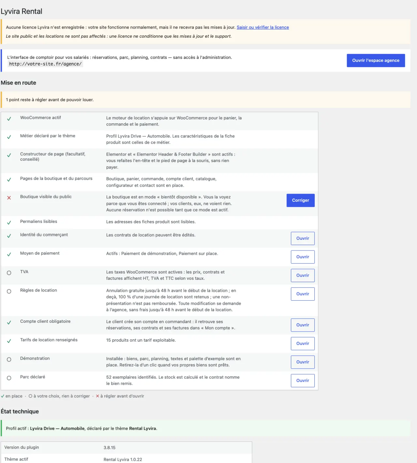
Task: Click the legend text 'à votre choix, rien à corriger'
Action: (62, 396)
